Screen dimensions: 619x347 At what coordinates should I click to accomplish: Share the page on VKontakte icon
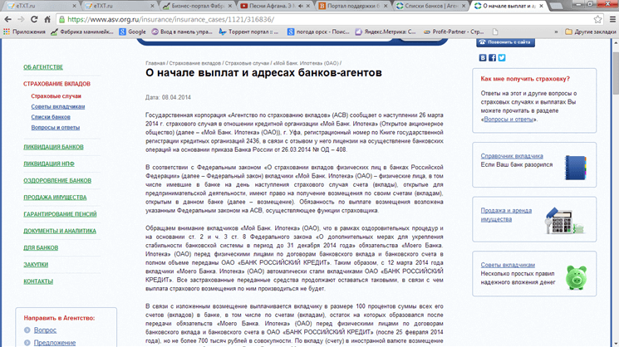[483, 57]
